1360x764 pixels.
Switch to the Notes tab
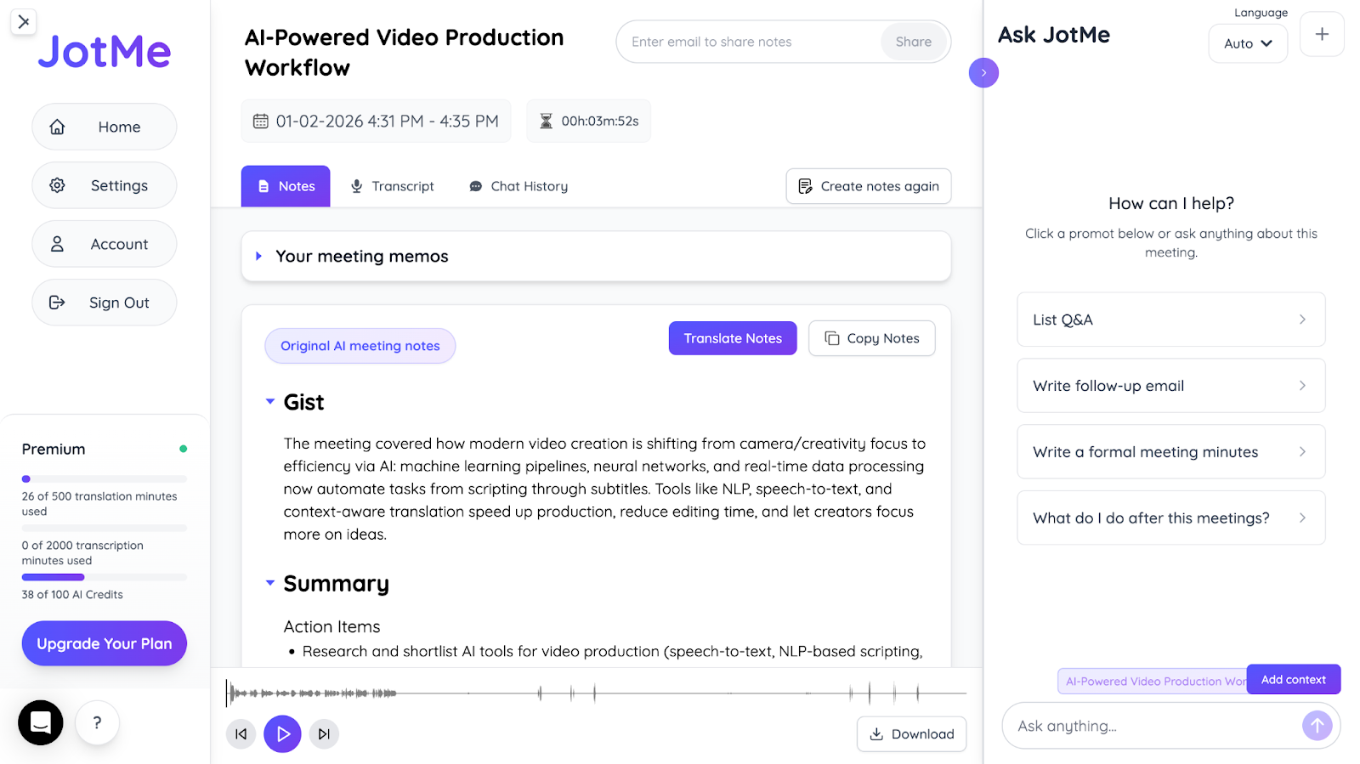click(x=286, y=186)
